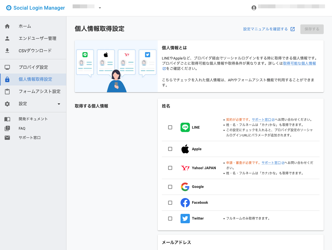The height and width of the screenshot is (250, 332).
Task: Select 個人情報取得設定 in the sidebar
Action: click(33, 80)
